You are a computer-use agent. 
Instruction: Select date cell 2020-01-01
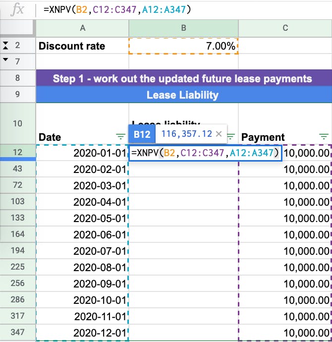82,153
